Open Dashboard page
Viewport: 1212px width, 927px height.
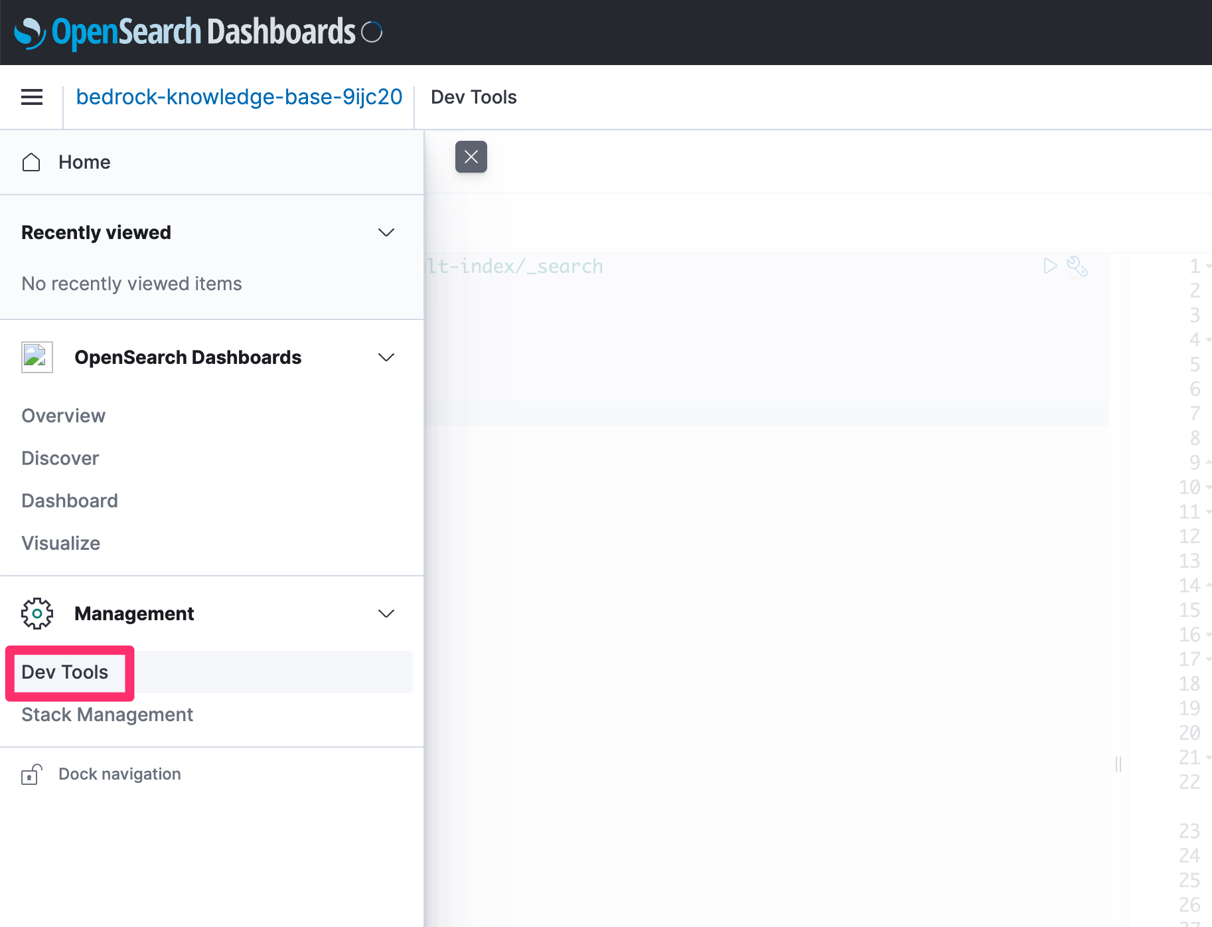(x=70, y=501)
